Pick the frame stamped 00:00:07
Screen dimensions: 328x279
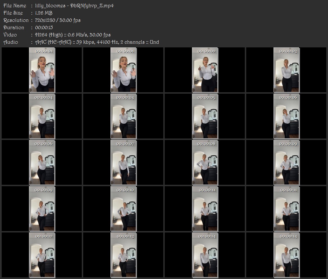(123, 163)
